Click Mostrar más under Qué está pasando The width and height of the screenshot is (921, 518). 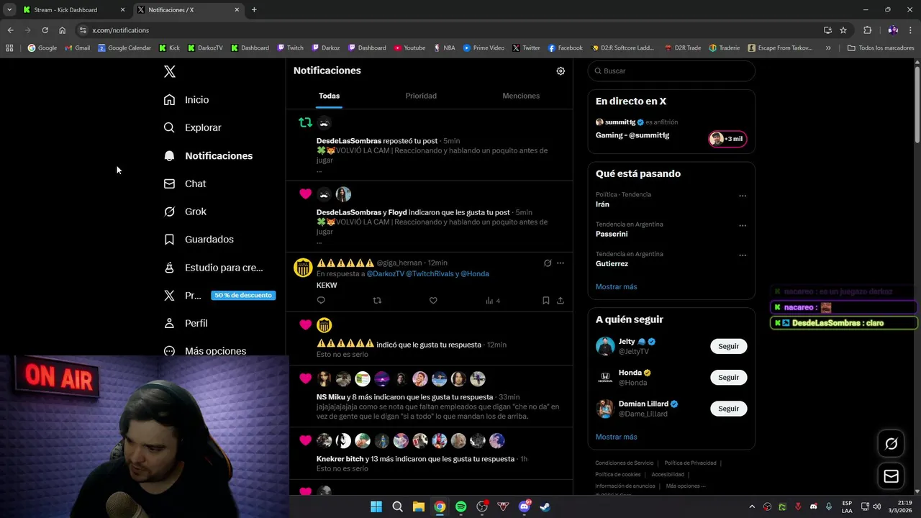(x=616, y=286)
